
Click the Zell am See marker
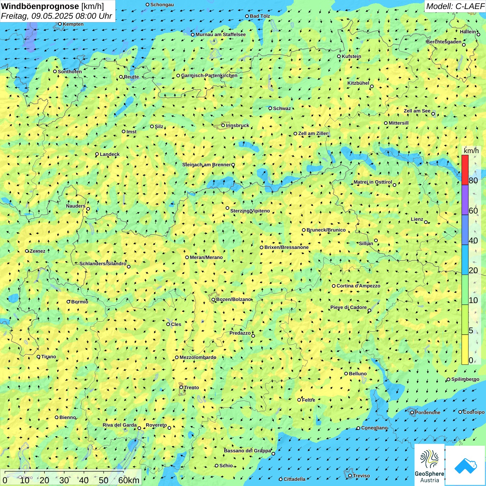[x=433, y=114]
